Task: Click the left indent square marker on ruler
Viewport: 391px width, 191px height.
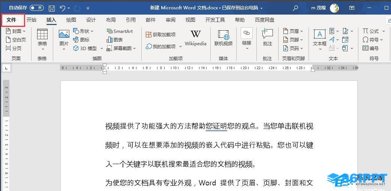Action: 105,72
